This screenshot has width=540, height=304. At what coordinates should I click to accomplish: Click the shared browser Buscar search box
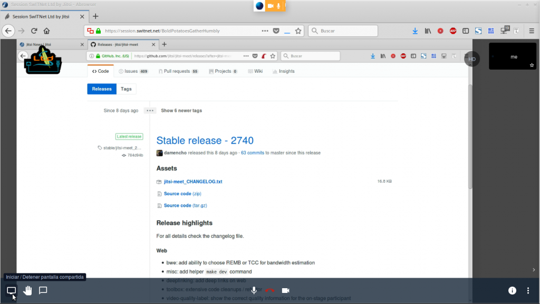(311, 56)
